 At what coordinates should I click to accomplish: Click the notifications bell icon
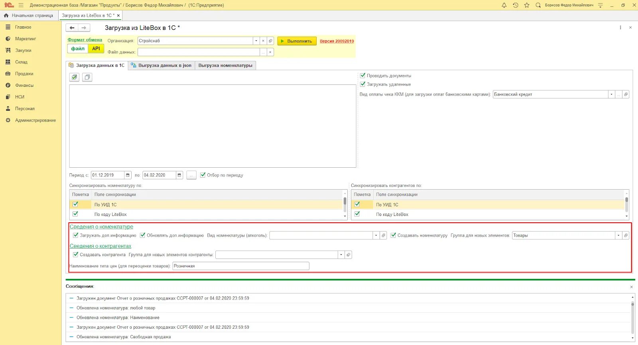pos(504,5)
